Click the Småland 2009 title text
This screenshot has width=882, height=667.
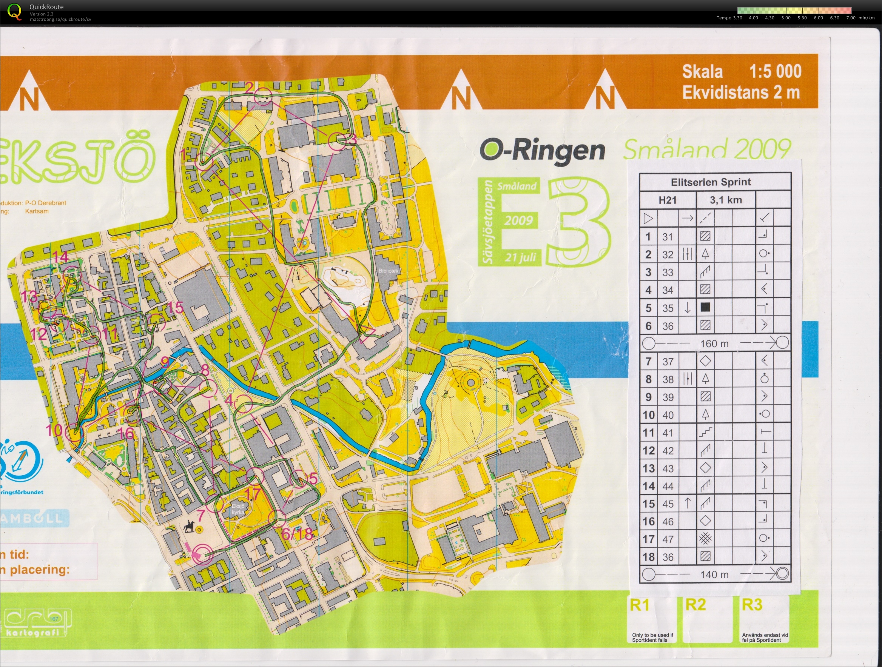coord(707,149)
